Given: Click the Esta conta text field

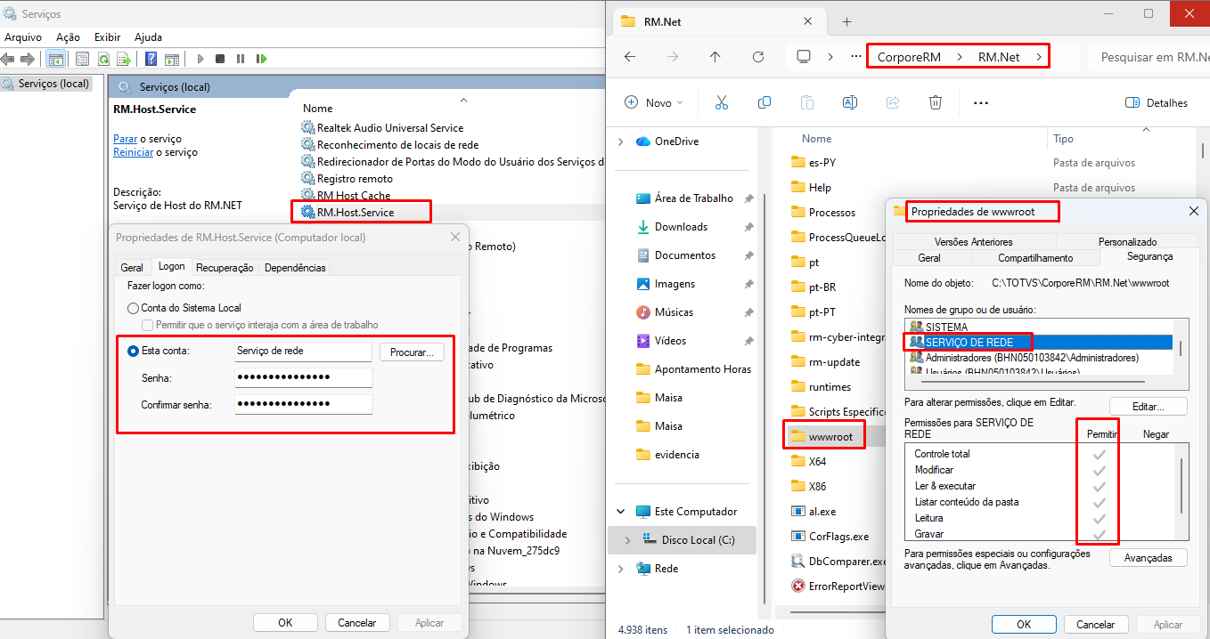Looking at the screenshot, I should pyautogui.click(x=303, y=351).
